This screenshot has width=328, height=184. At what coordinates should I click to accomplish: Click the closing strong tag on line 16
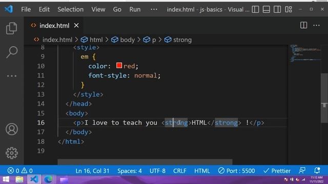[224, 123]
